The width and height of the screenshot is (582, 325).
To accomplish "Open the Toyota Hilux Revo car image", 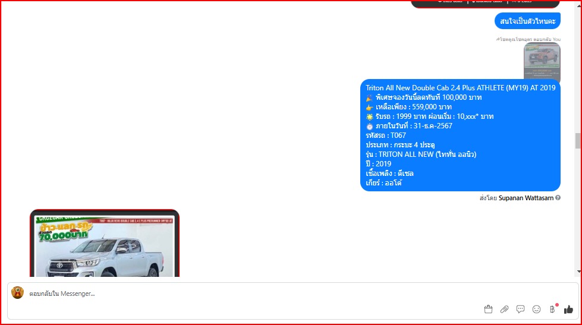I will 105,243.
